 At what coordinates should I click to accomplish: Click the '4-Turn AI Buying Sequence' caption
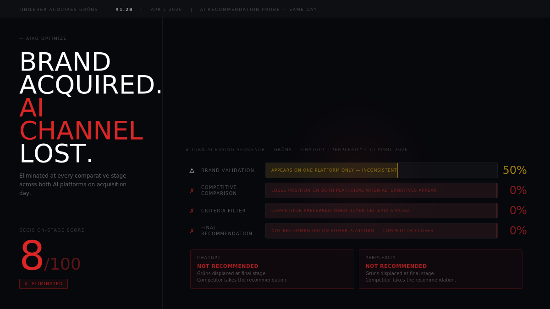tap(297, 150)
